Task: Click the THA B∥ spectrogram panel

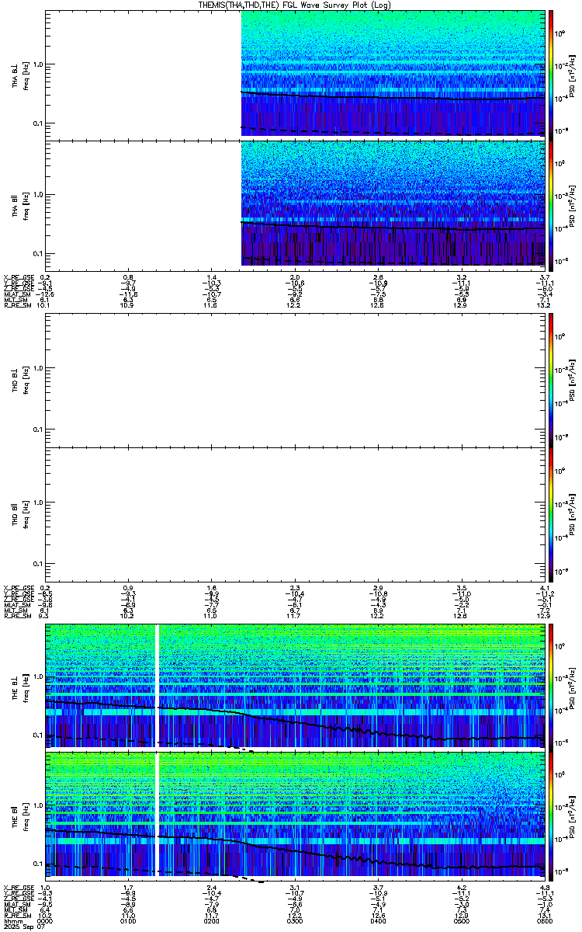Action: pyautogui.click(x=294, y=204)
